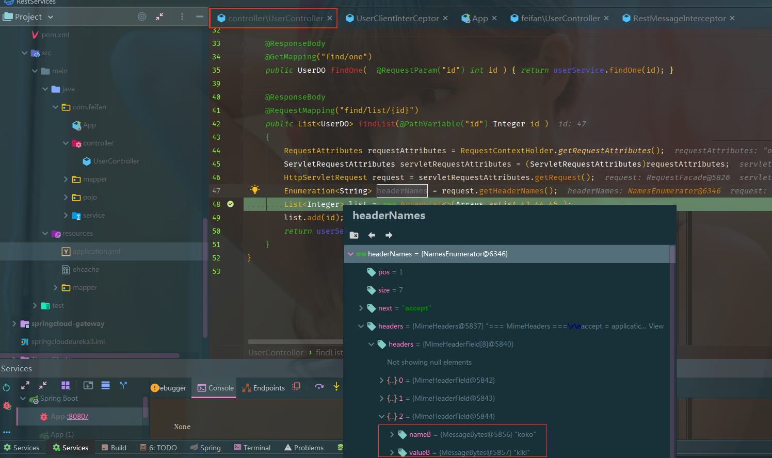Click View link on headers value
The width and height of the screenshot is (772, 458).
pos(656,326)
